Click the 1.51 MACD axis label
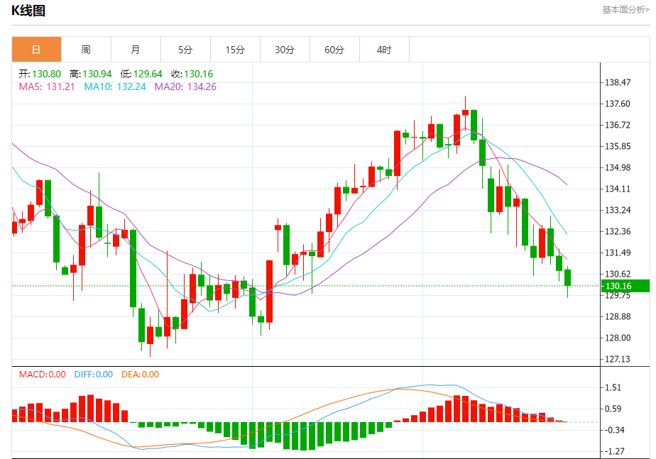This screenshot has width=656, height=459. pos(613,387)
